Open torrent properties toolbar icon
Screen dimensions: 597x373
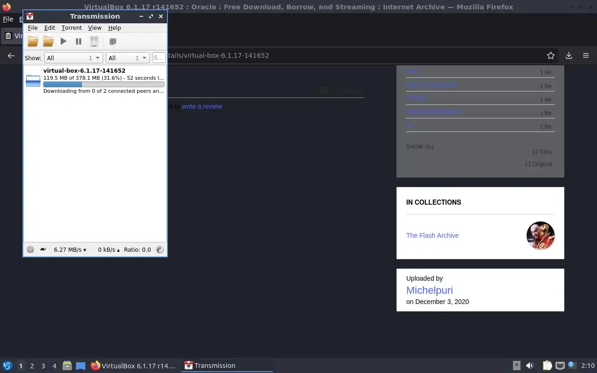112,41
